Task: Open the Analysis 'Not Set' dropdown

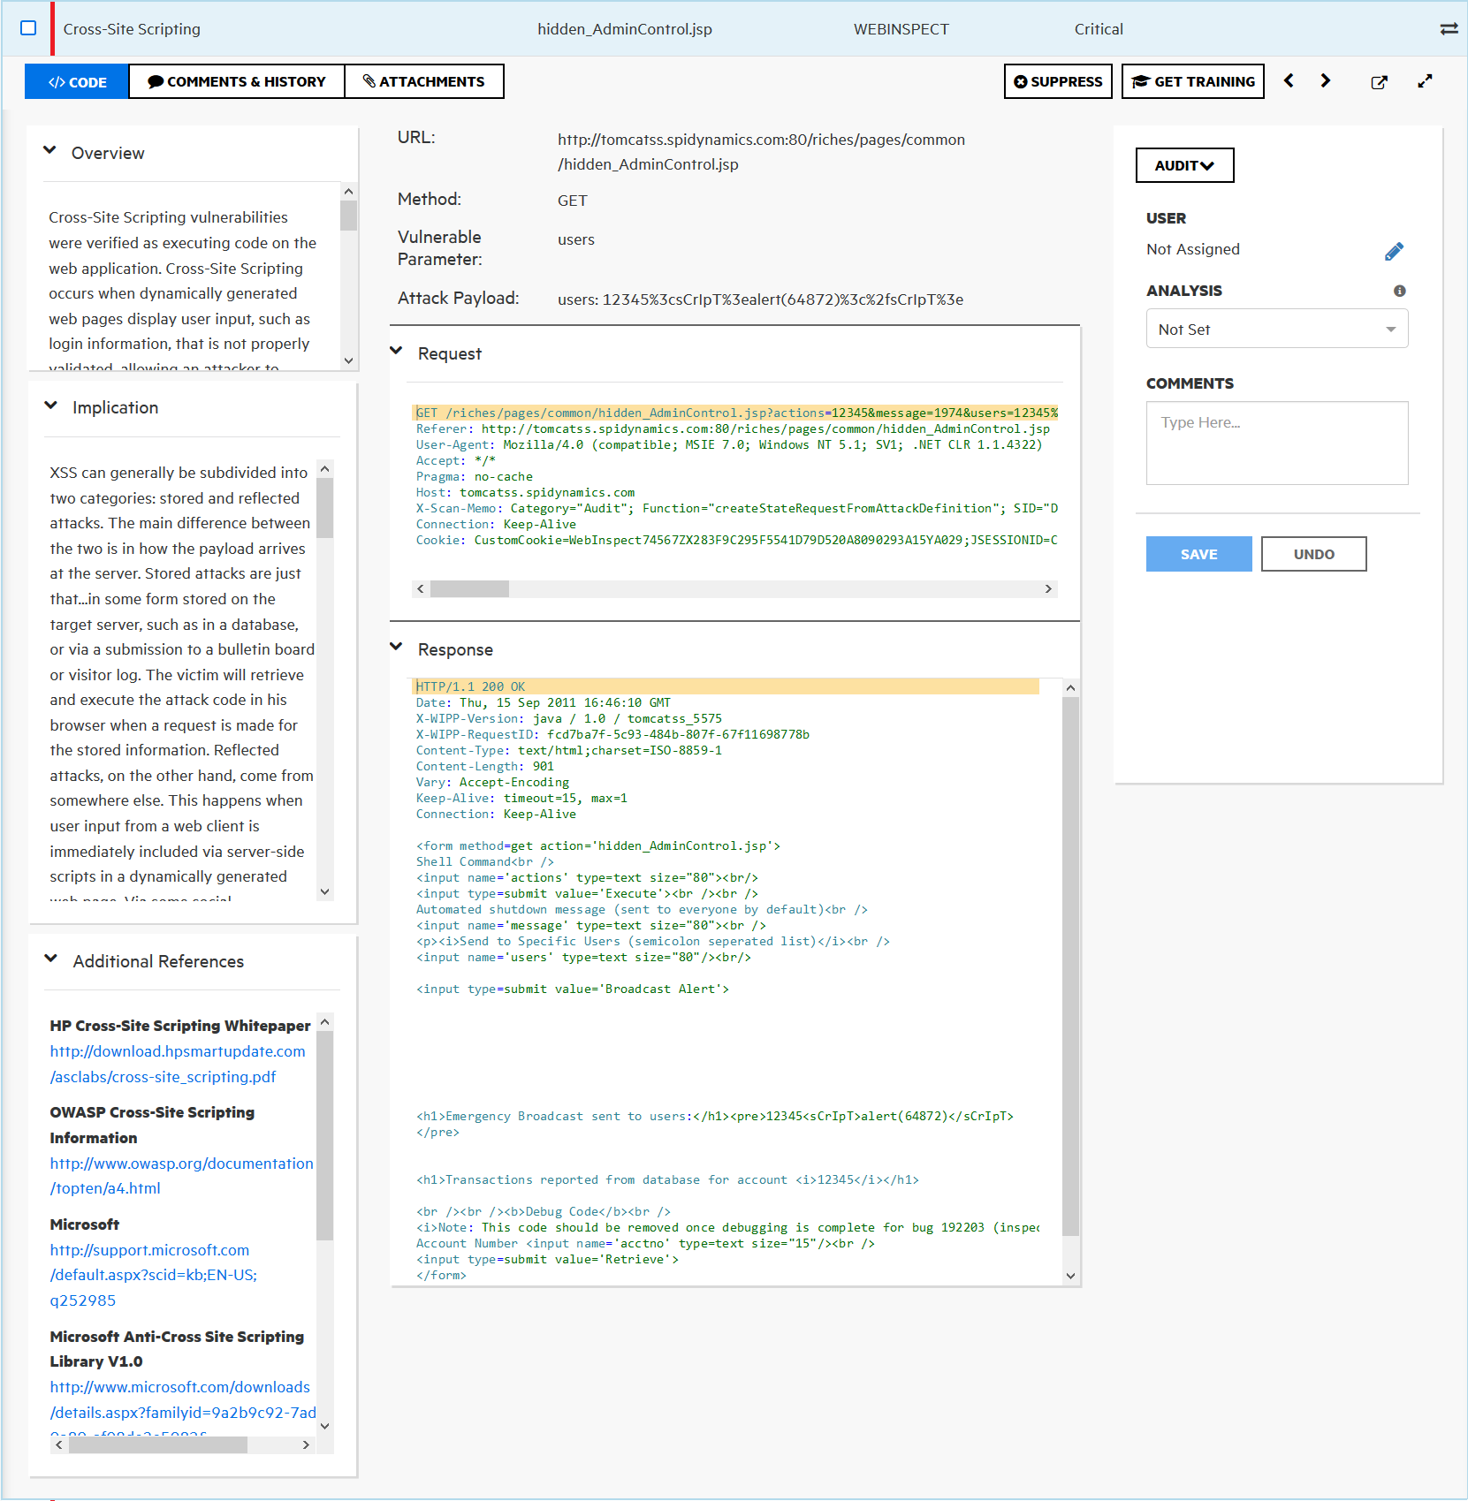Action: pyautogui.click(x=1276, y=330)
